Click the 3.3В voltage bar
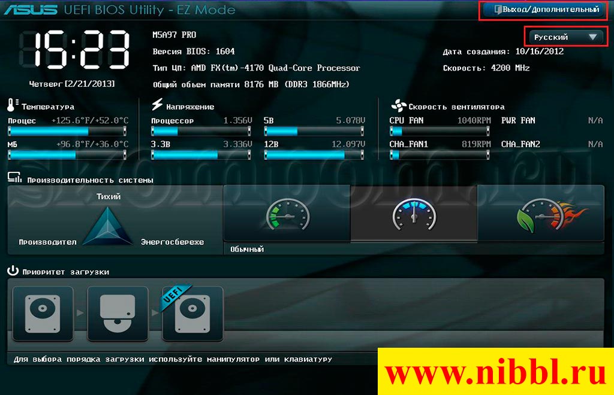The width and height of the screenshot is (614, 395). [x=201, y=155]
